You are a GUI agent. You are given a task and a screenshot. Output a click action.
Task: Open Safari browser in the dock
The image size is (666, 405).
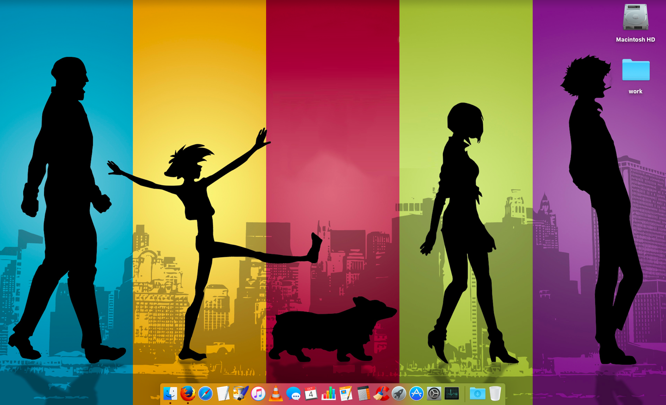point(205,393)
